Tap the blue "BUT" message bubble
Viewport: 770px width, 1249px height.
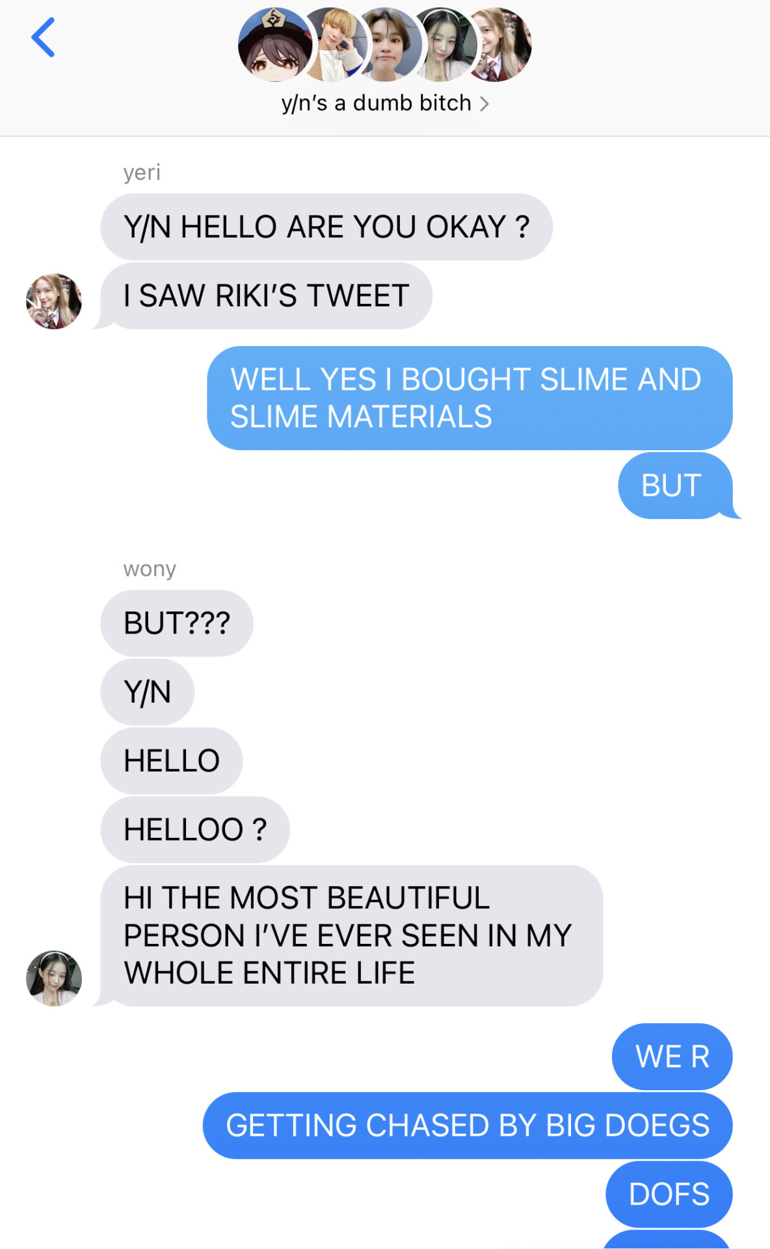675,485
